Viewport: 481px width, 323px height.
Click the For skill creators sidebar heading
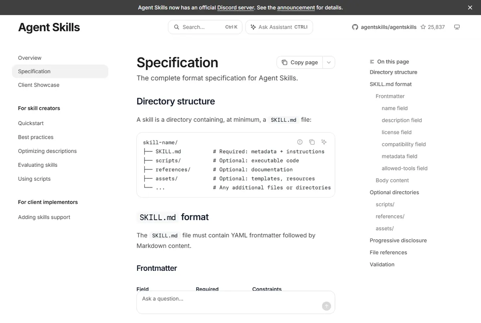(x=39, y=108)
